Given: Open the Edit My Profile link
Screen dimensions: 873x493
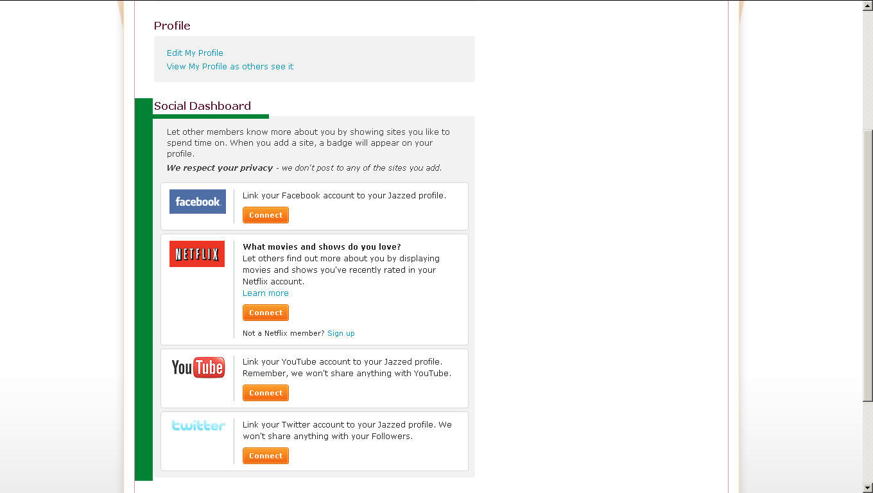Looking at the screenshot, I should click(195, 53).
